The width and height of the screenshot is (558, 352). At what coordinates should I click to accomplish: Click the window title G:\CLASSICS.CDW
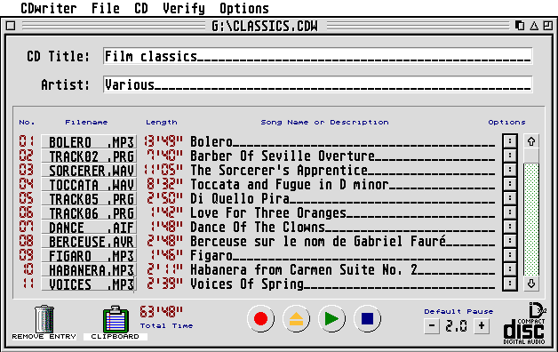[x=265, y=26]
